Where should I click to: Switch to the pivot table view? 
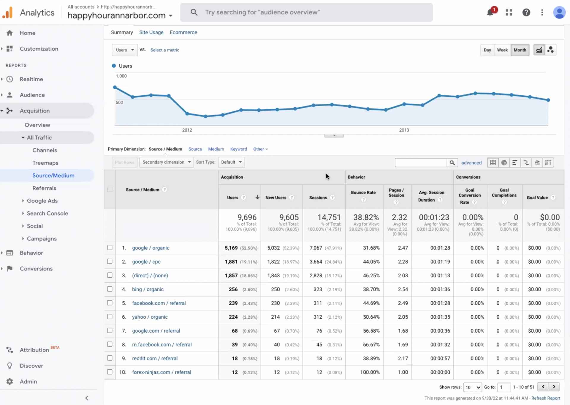click(x=548, y=162)
